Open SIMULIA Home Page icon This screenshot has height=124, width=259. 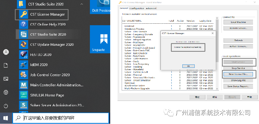pyautogui.click(x=23, y=95)
